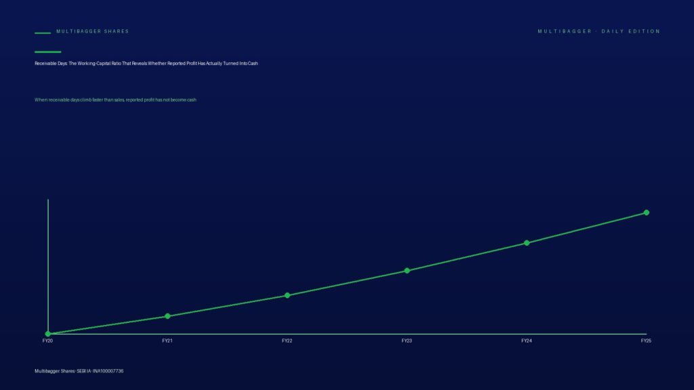Click the subtitle about receivable days climbing
This screenshot has height=390, width=694.
(115, 100)
